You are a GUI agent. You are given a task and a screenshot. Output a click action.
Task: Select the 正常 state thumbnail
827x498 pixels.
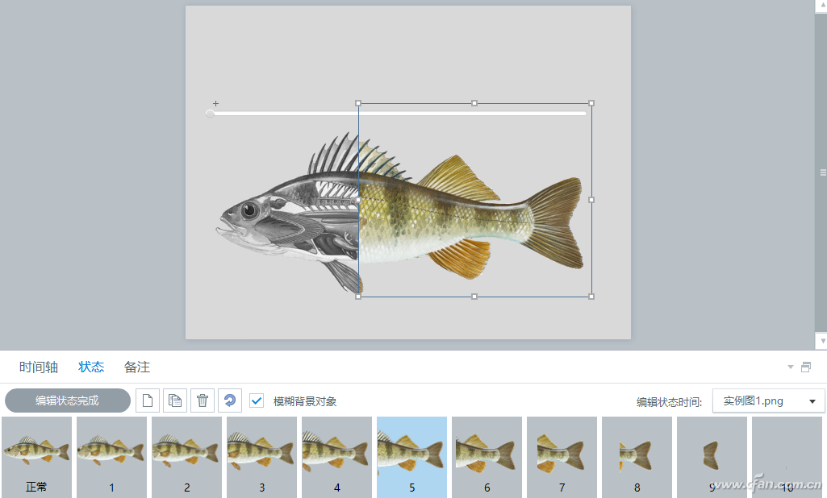point(36,455)
